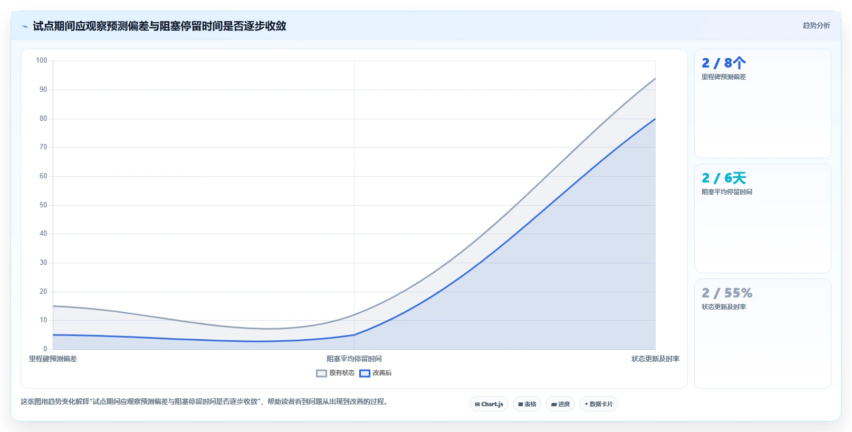The height and width of the screenshot is (432, 852).
Task: Select the 2 / 8个 里程碑预测偏差 card
Action: click(x=763, y=103)
